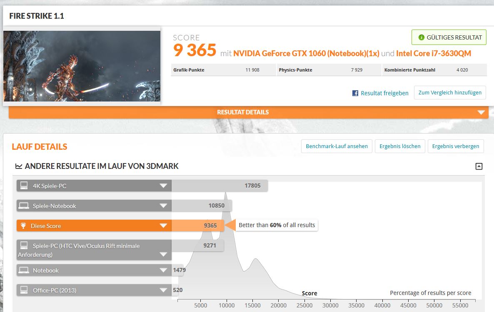Click the monitor icon in HTC Vive Spiele-PC row
Image resolution: width=494 pixels, height=312 pixels.
[x=24, y=245]
